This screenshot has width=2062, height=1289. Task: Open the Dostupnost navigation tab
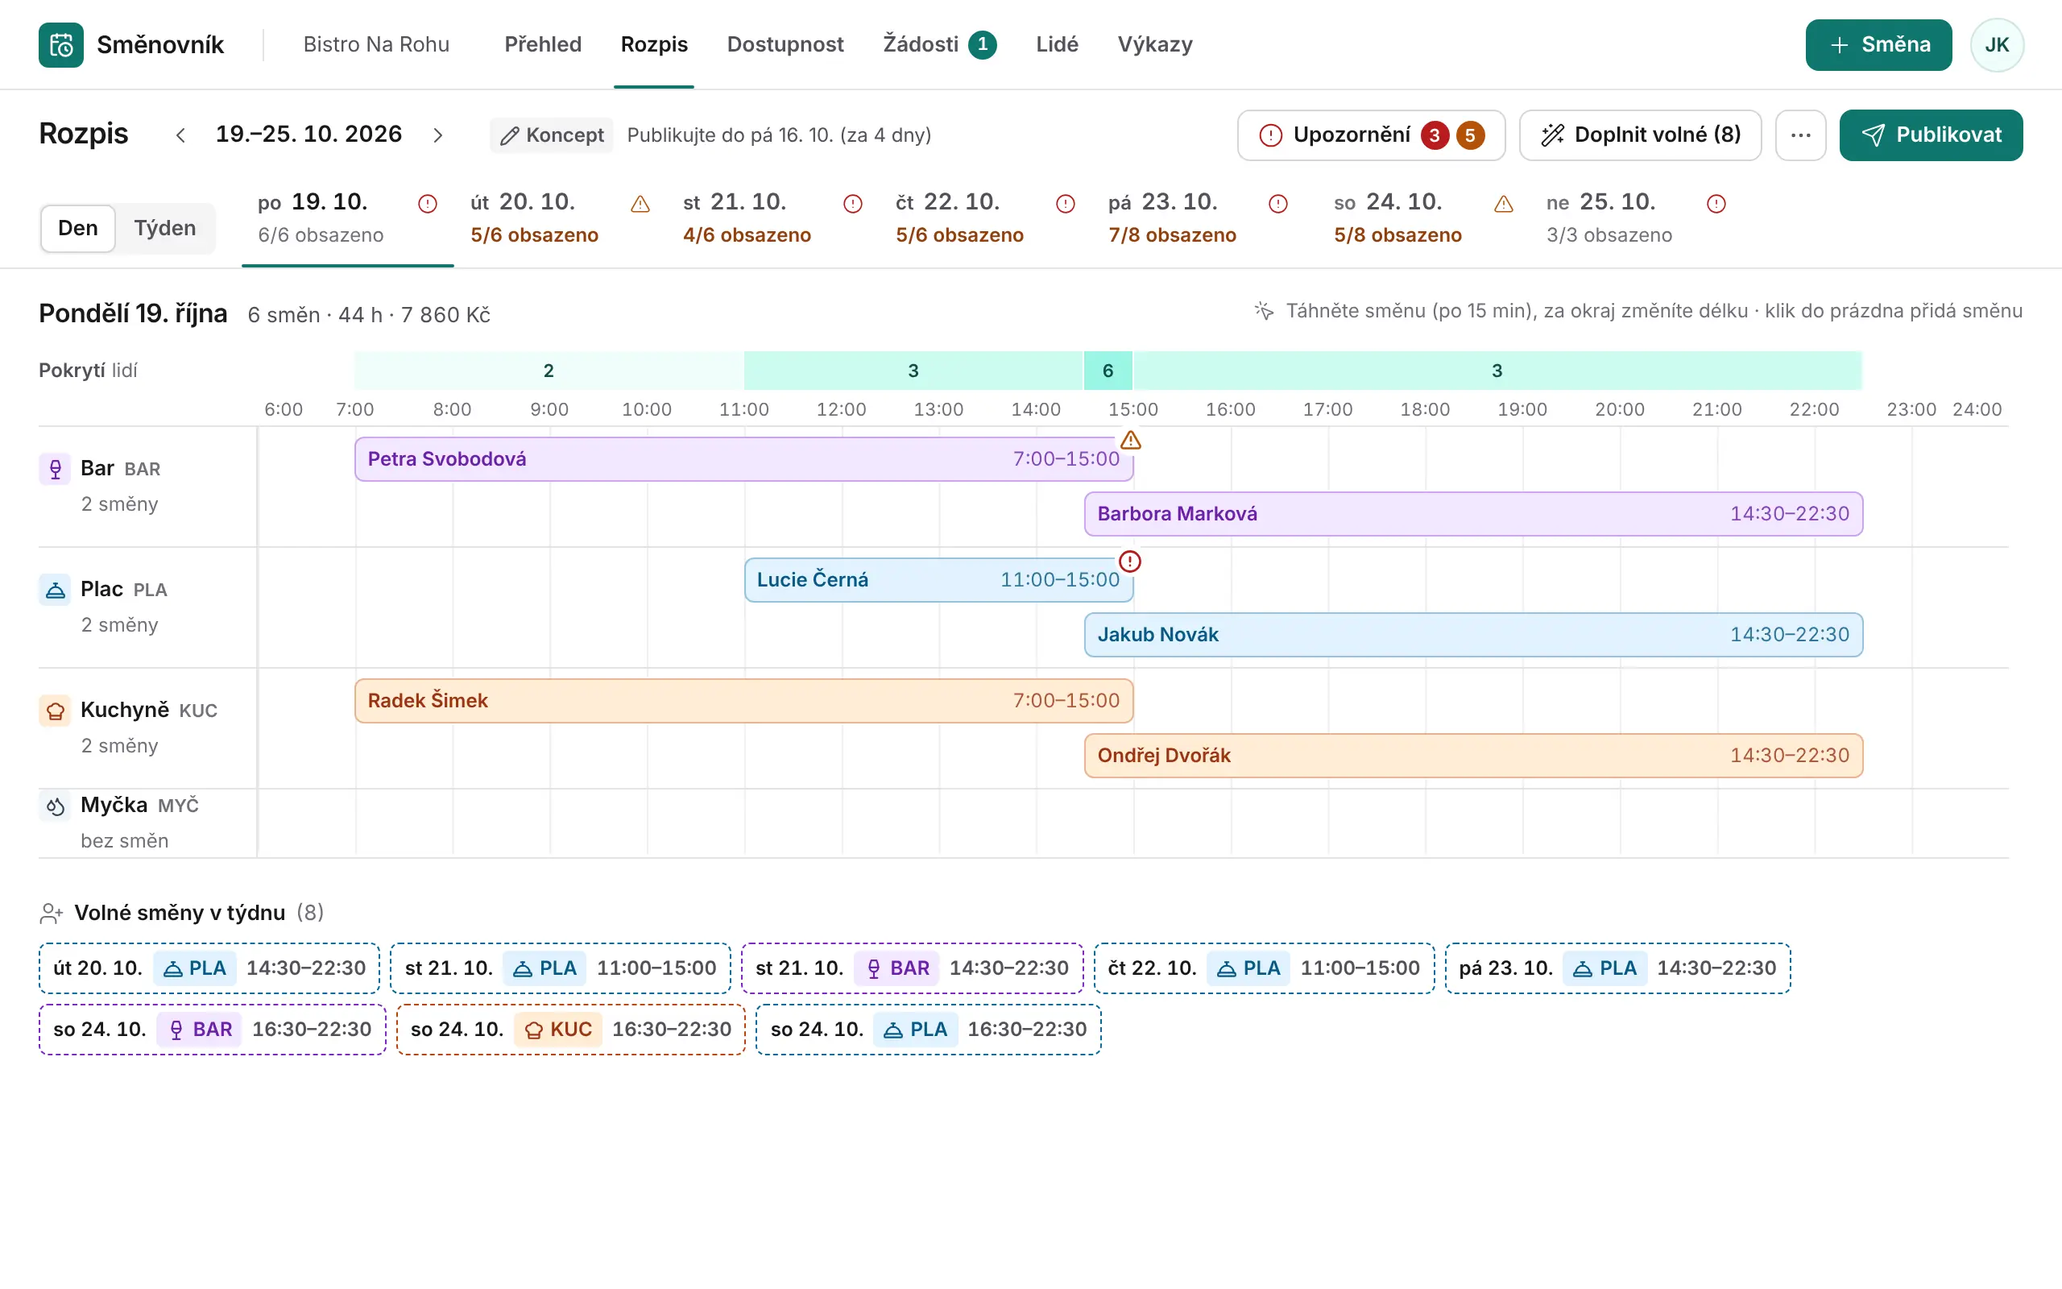[785, 44]
